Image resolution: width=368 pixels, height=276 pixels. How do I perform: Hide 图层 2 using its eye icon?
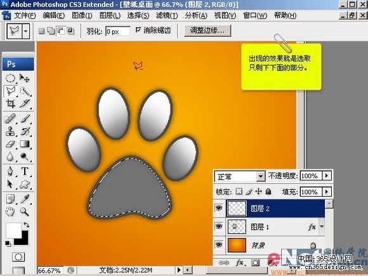pos(219,208)
